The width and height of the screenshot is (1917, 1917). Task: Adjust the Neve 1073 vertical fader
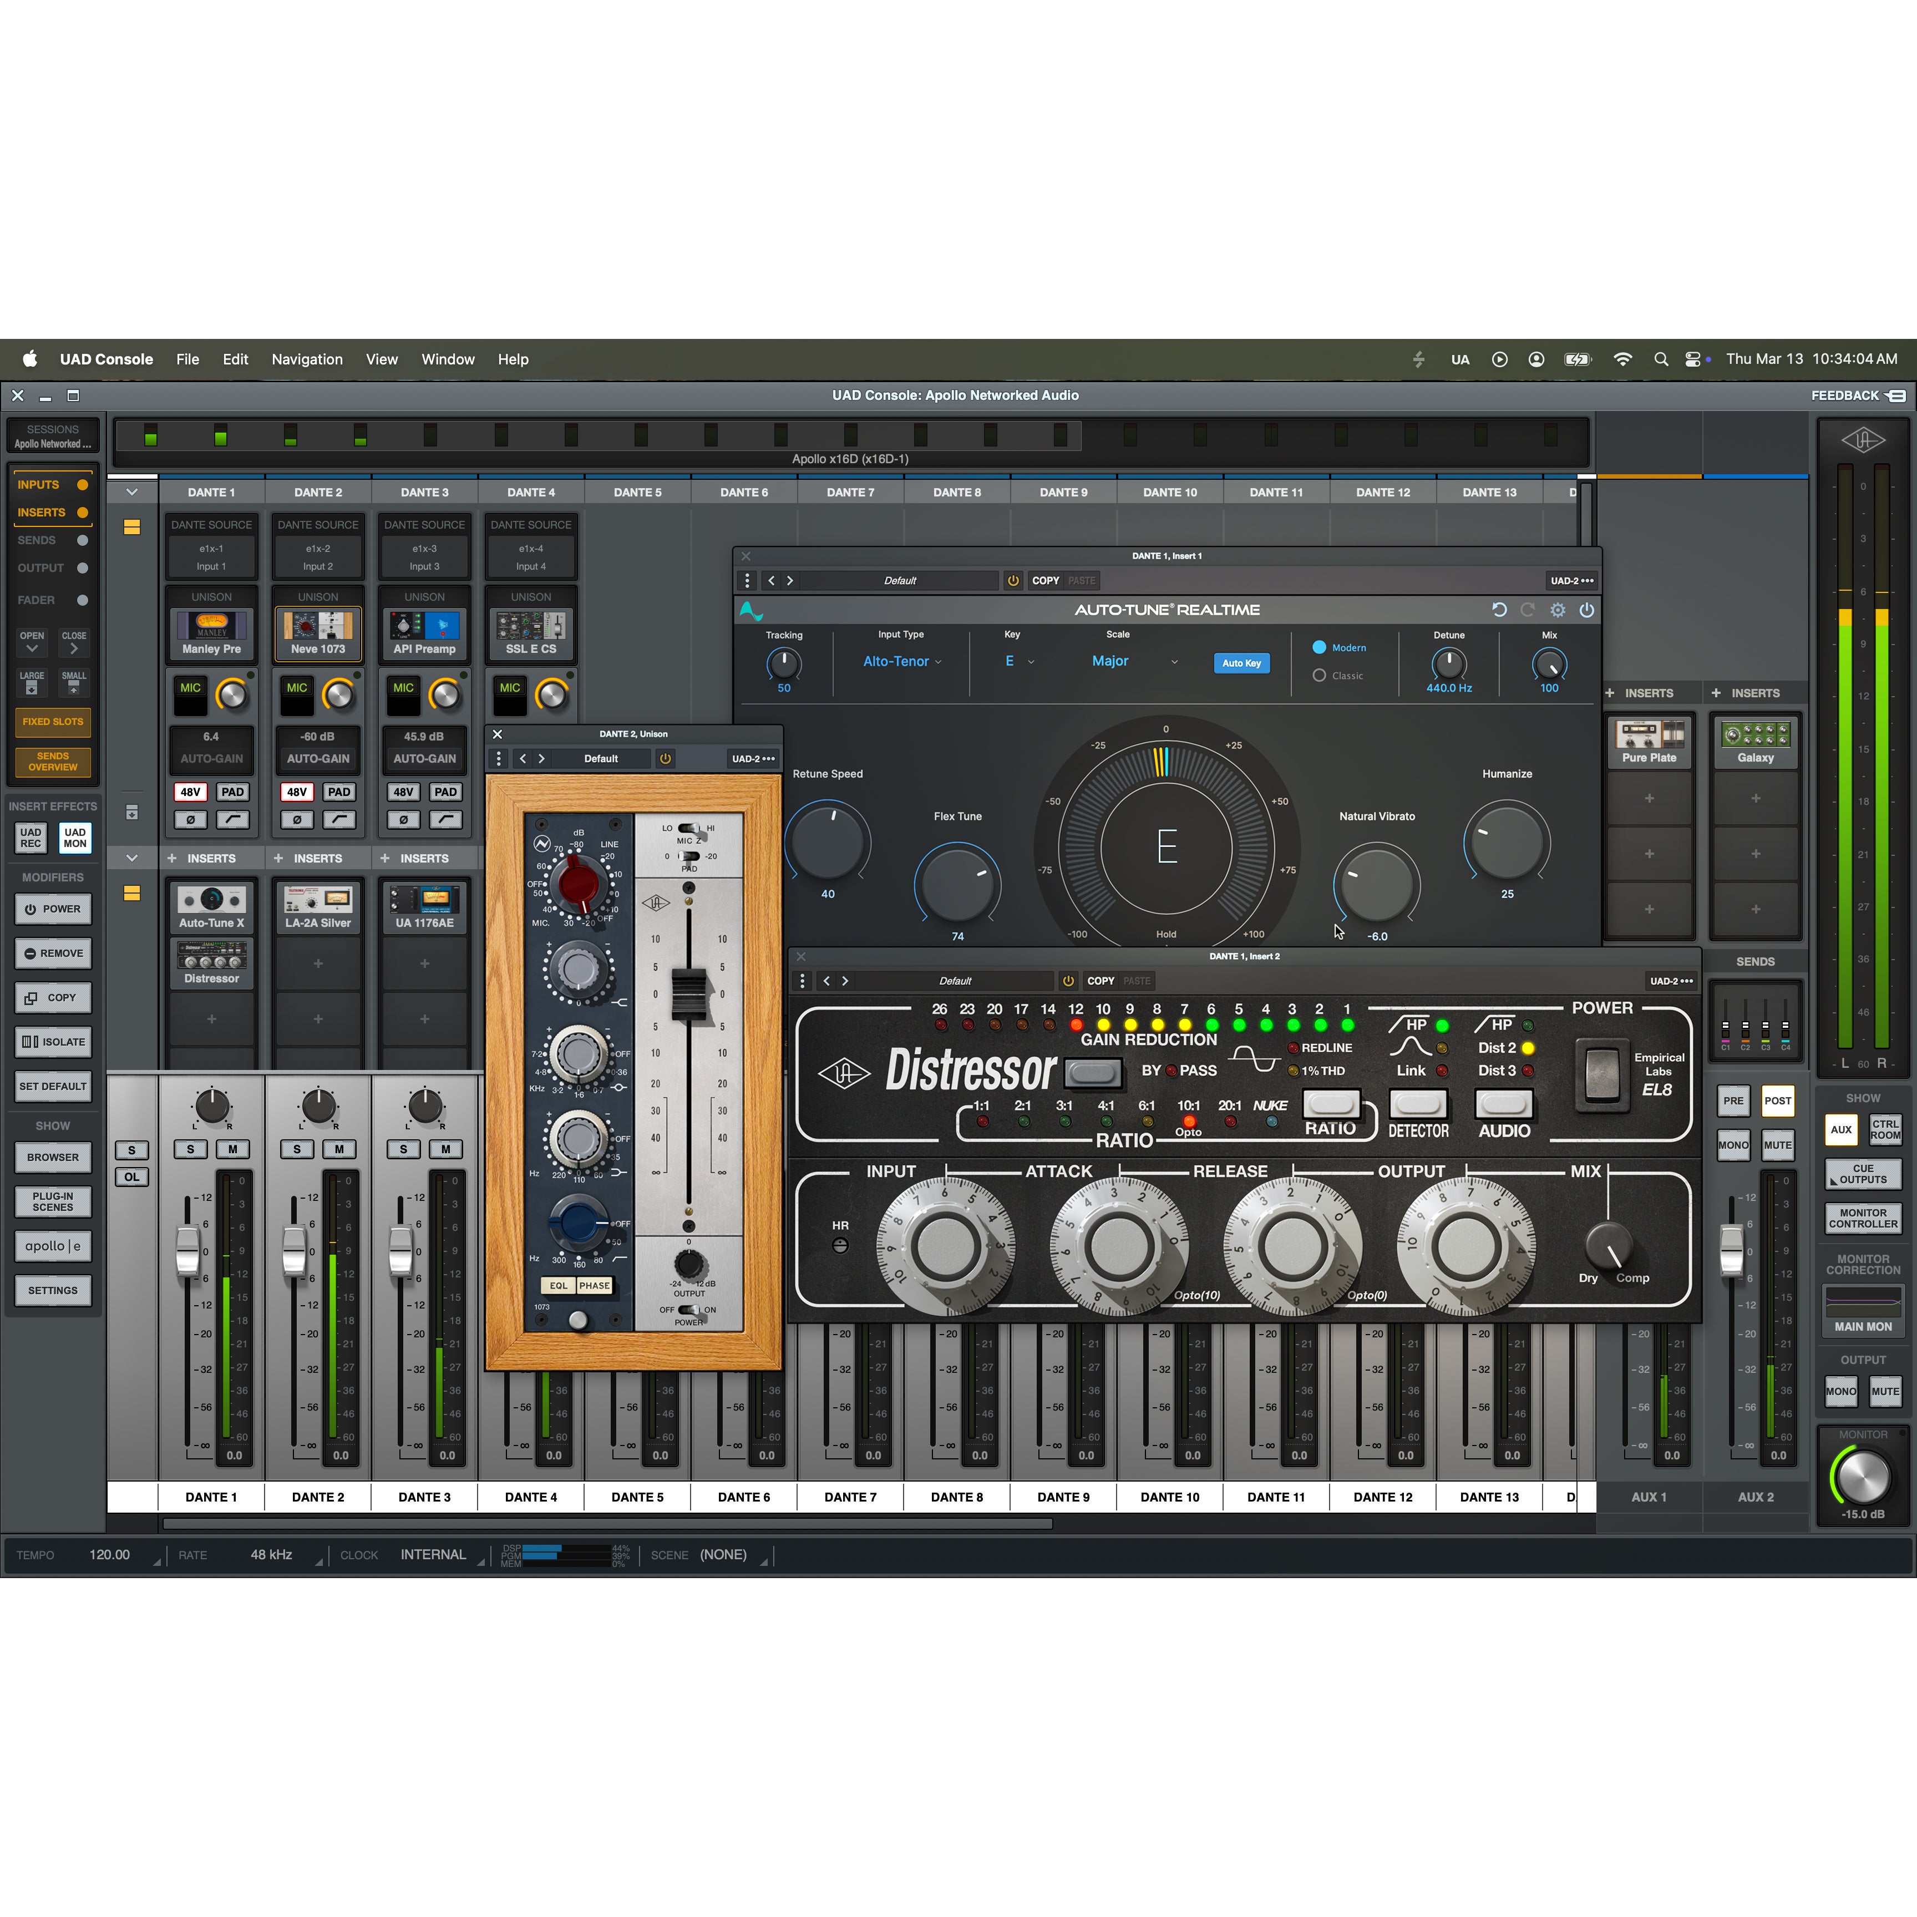point(688,995)
